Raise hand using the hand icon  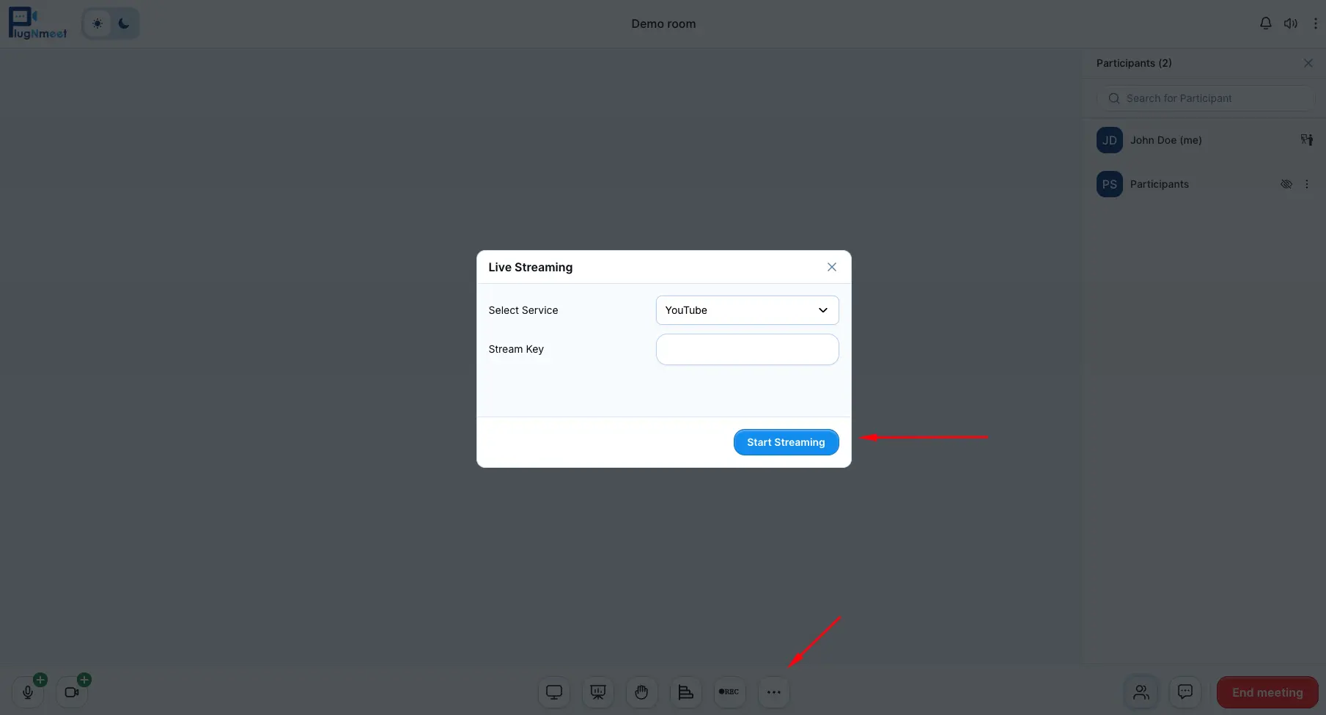(641, 692)
